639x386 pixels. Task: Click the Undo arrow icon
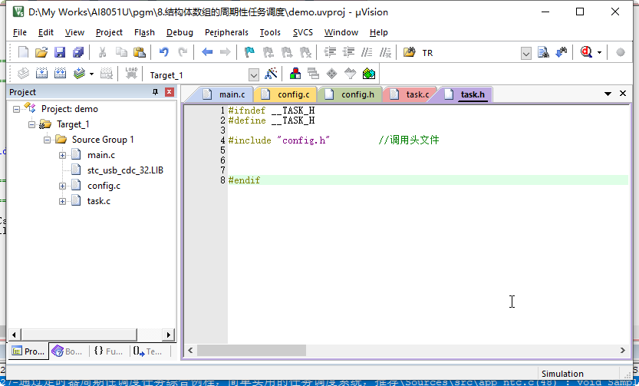coord(163,52)
